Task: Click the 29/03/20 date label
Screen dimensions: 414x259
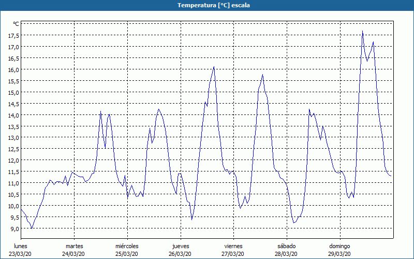Action: [339, 254]
